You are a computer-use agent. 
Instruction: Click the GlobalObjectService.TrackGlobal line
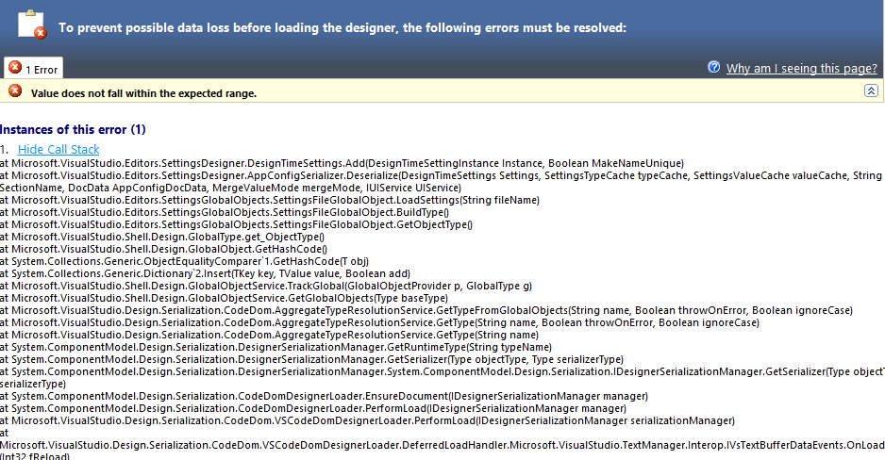point(266,286)
